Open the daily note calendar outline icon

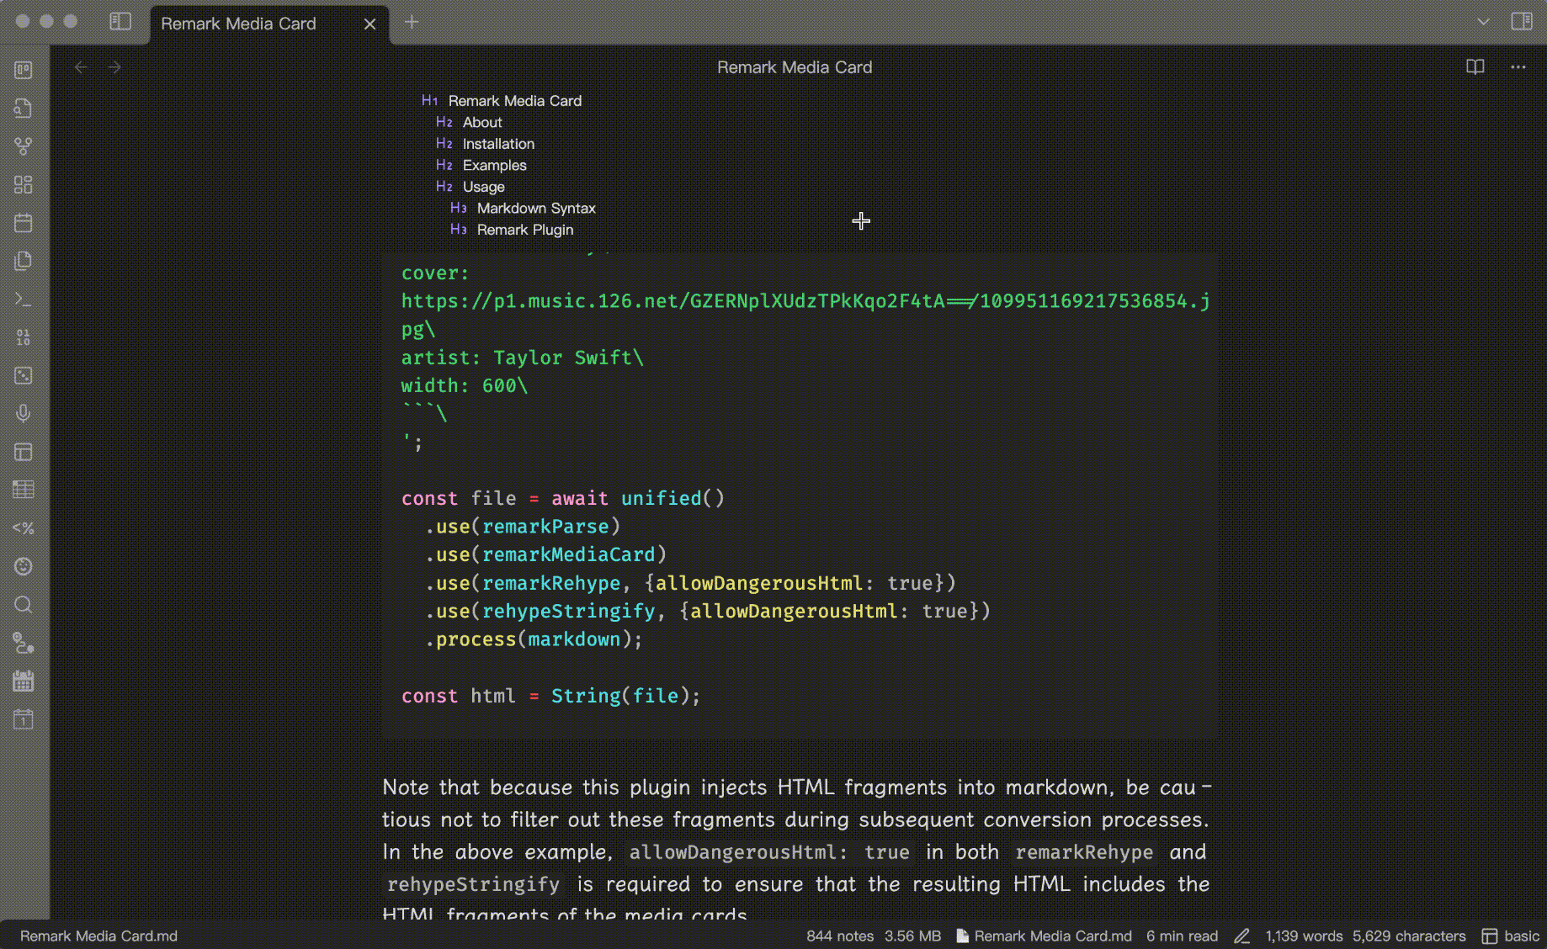click(24, 223)
